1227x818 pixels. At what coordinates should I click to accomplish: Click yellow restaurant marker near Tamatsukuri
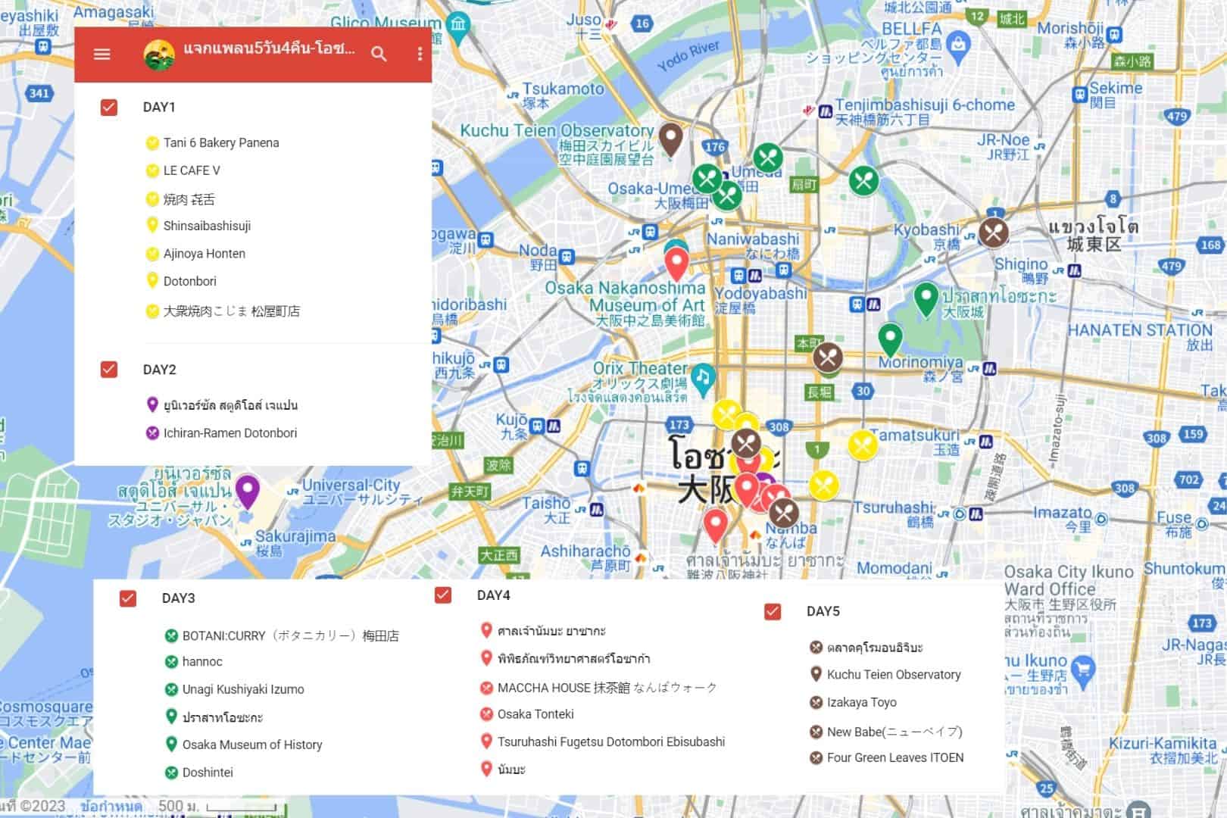tap(862, 445)
